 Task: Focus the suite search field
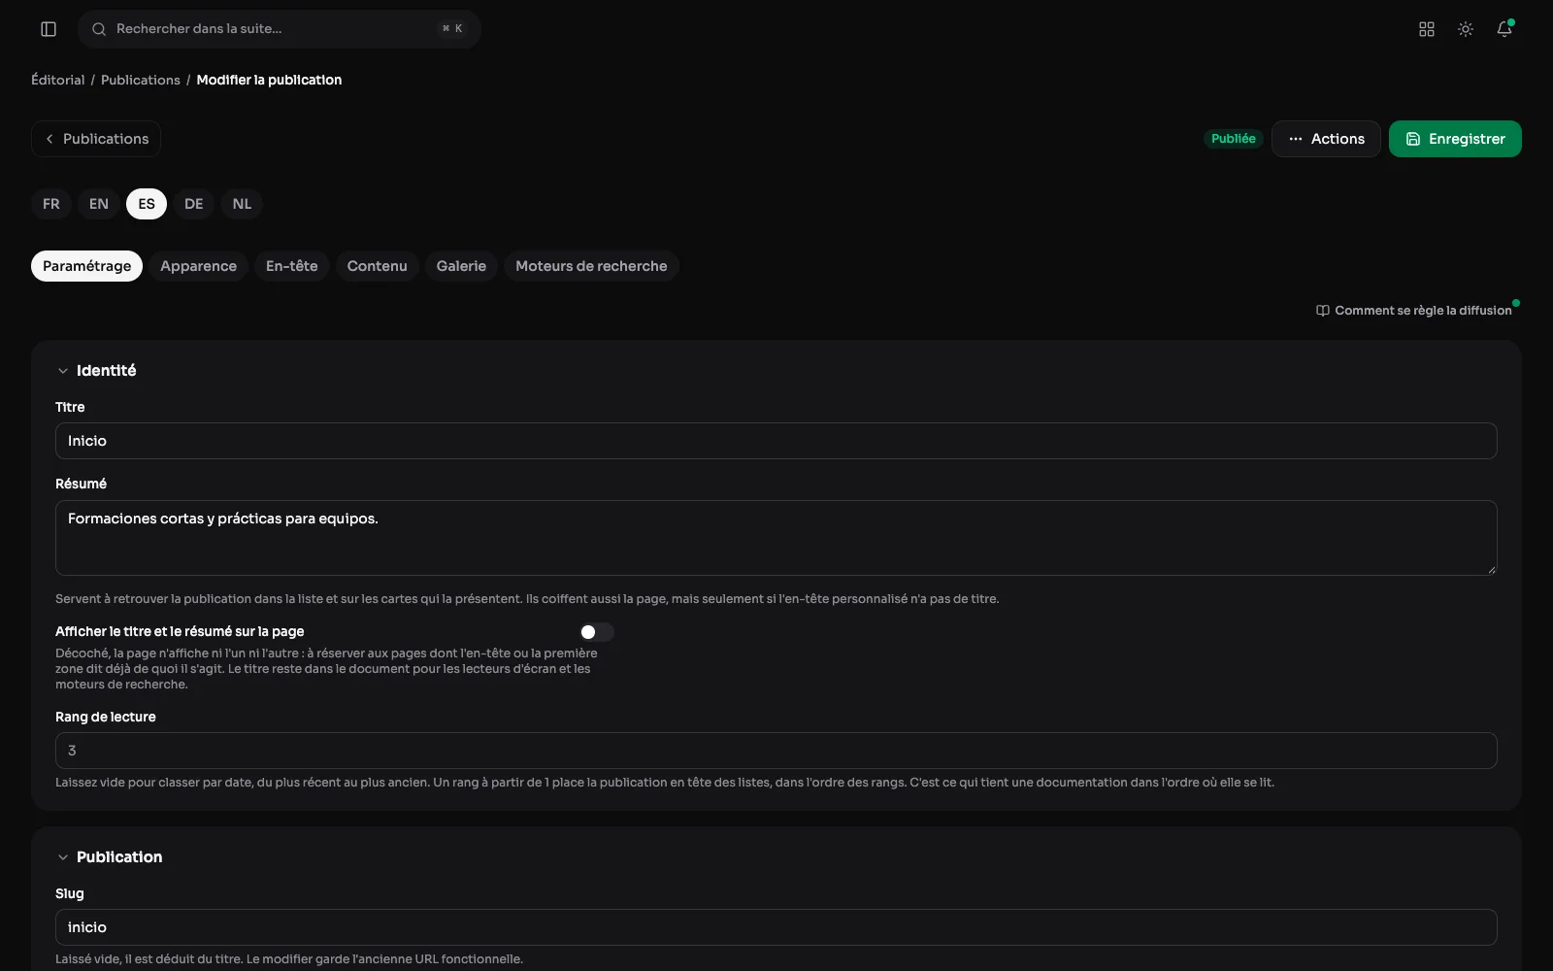tap(280, 29)
